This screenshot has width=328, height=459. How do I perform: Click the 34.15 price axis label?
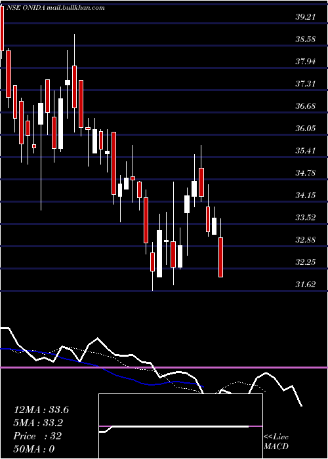tap(305, 195)
